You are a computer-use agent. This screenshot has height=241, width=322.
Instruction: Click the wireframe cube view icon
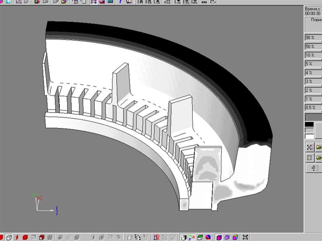9,237
